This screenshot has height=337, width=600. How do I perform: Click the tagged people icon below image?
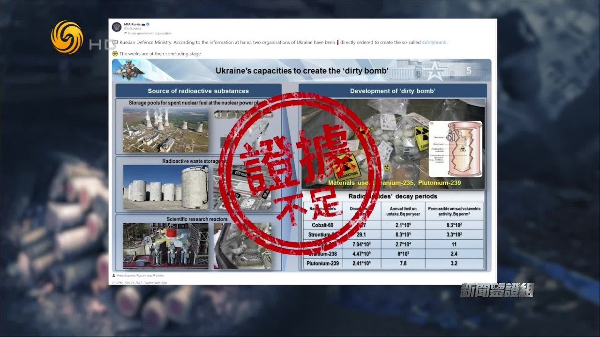point(113,276)
